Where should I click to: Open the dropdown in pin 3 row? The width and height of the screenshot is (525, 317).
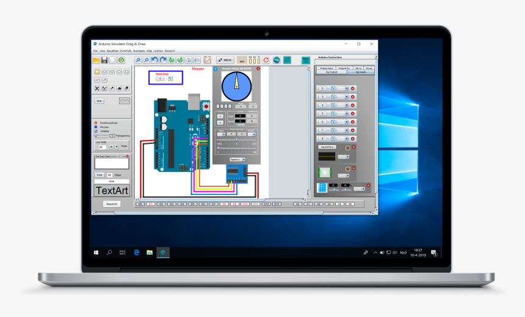(343, 97)
